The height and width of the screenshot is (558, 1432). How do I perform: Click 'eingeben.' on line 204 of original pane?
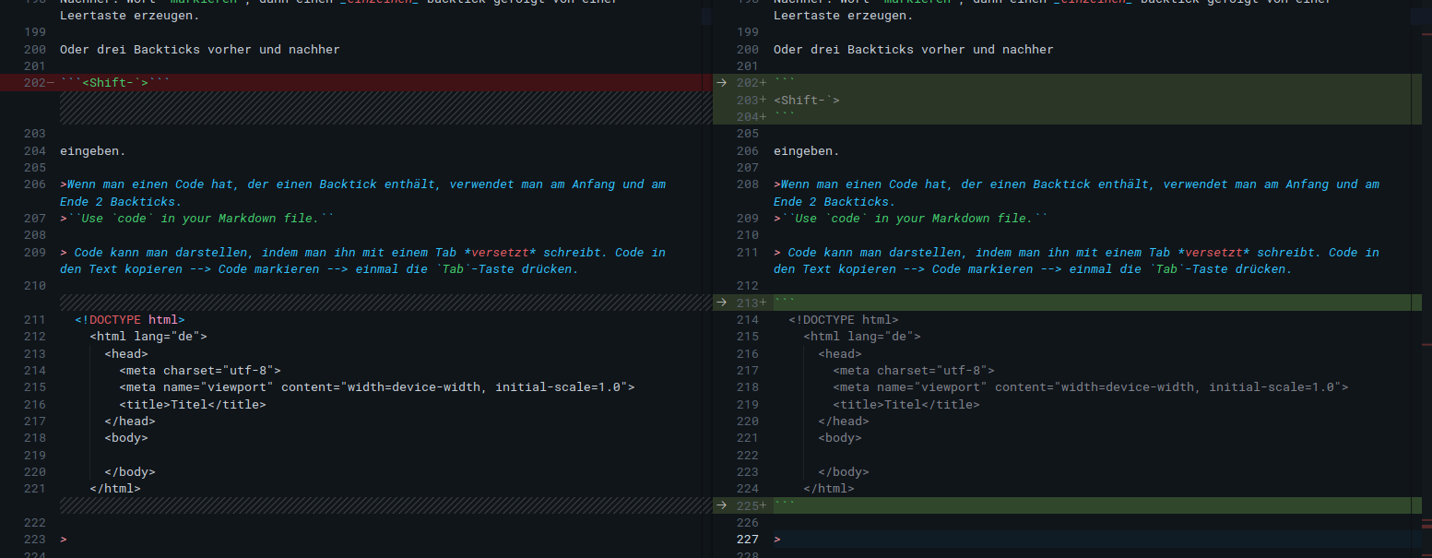click(93, 150)
